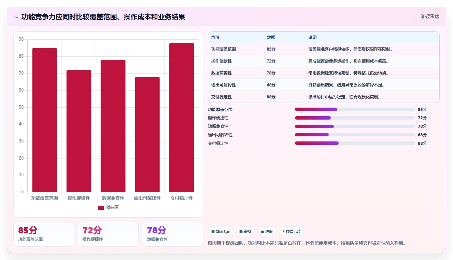Image resolution: width=453 pixels, height=260 pixels.
Task: Click the 78分 cell in the table
Action: pyautogui.click(x=271, y=73)
